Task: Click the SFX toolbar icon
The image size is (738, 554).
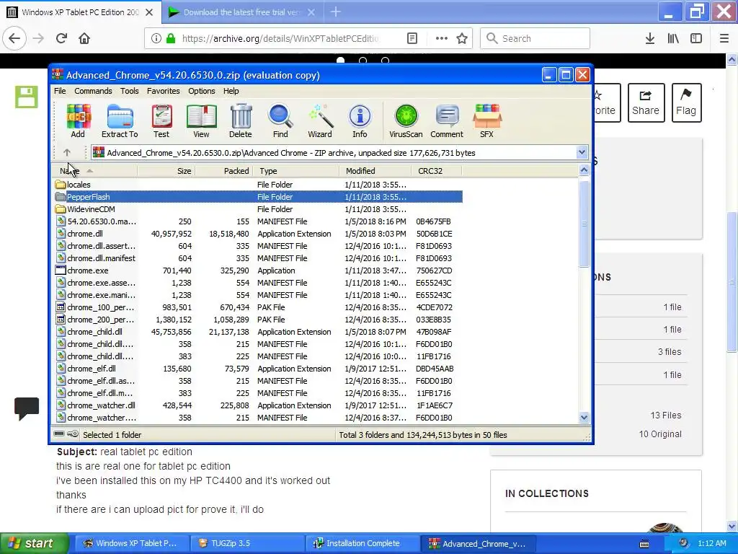Action: pyautogui.click(x=486, y=121)
